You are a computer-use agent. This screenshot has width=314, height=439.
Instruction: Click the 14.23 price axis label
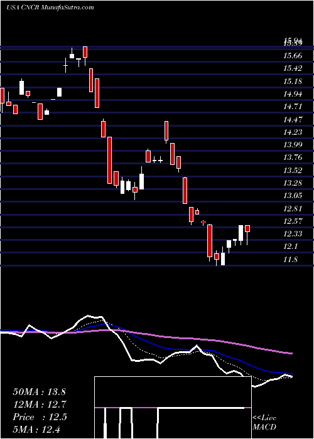tap(293, 132)
